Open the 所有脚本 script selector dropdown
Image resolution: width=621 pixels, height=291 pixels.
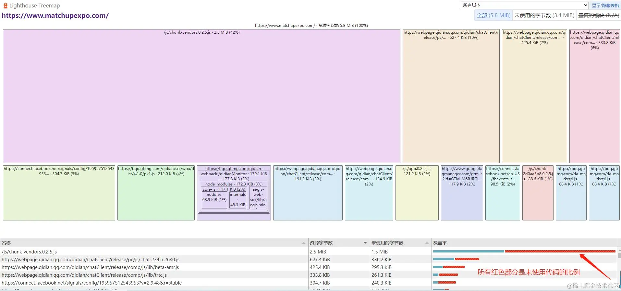525,5
